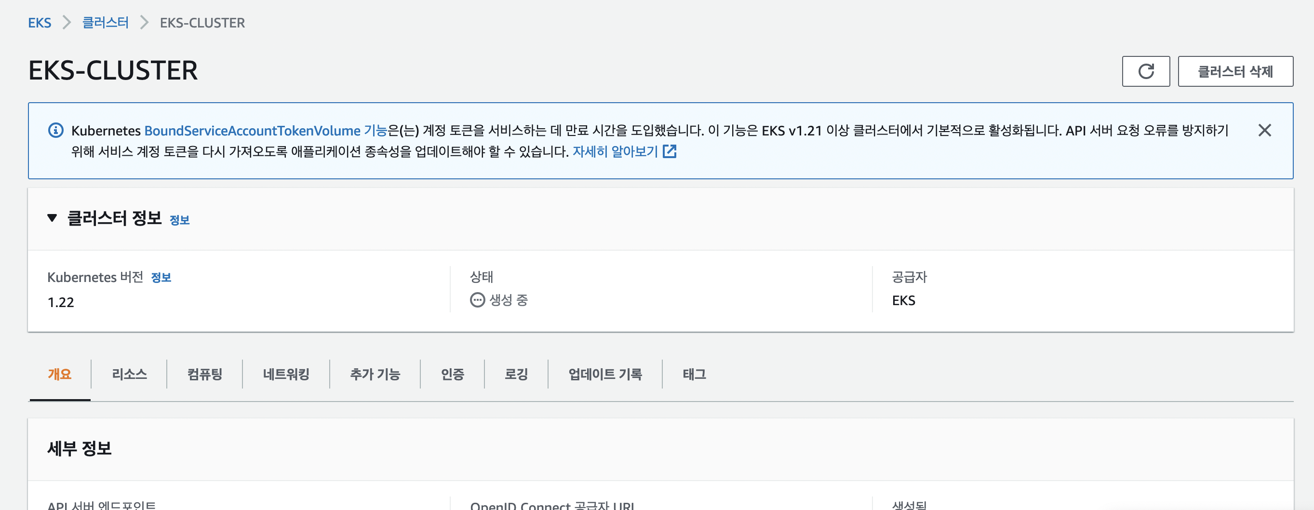Click the 생성 중 status icon
This screenshot has height=510, width=1314.
477,300
